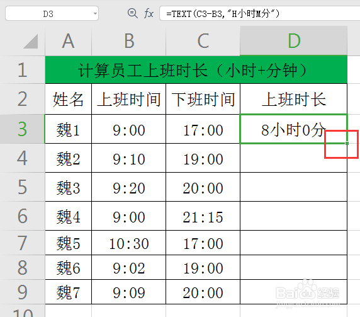Click 魏5's end time 17:00
The image size is (360, 317).
click(203, 243)
